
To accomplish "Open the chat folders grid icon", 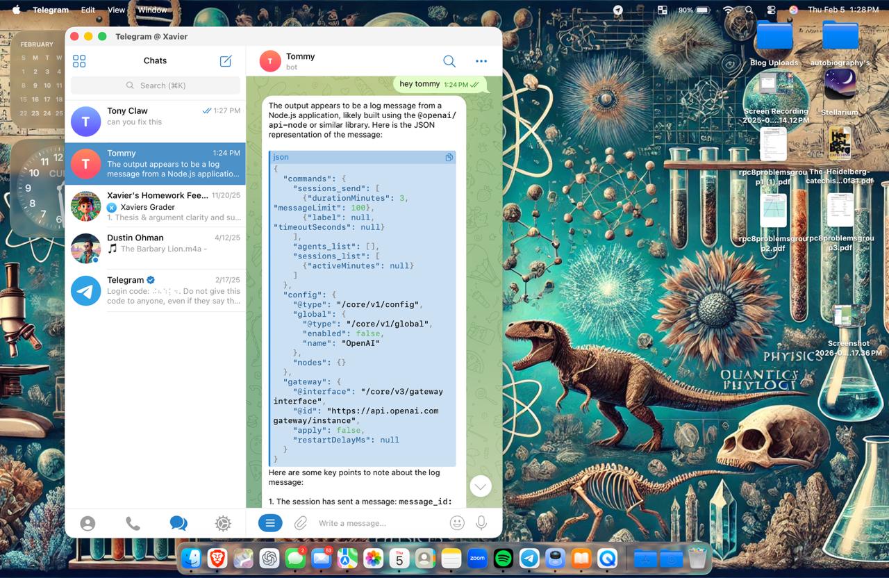I will pyautogui.click(x=79, y=61).
